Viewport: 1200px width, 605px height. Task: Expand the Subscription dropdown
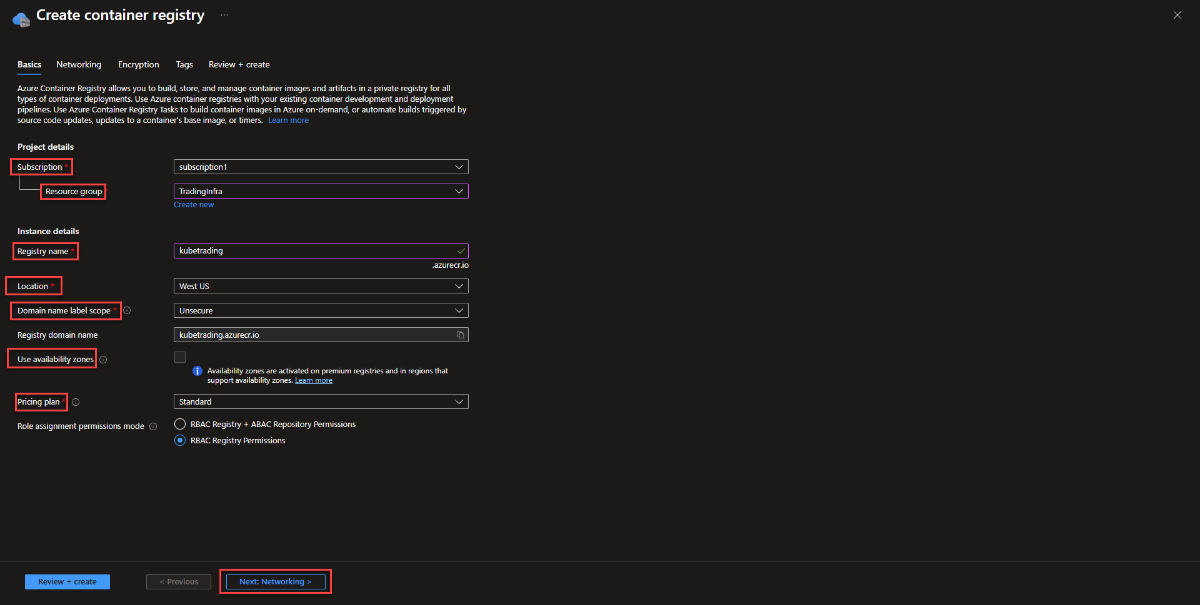(321, 167)
